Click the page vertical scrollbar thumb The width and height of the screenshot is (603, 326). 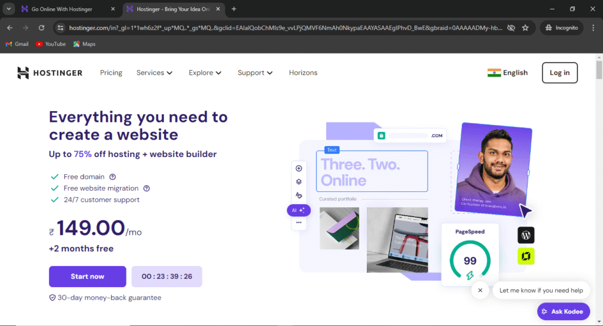pos(599,70)
